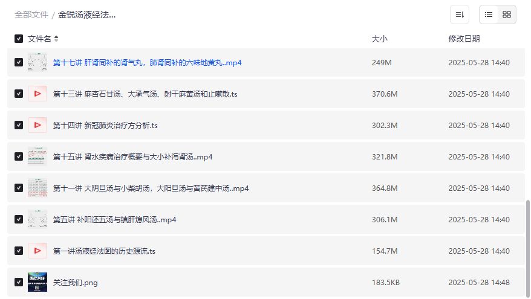Click 金锐汤液经法... breadcrumb folder
This screenshot has height=299, width=531.
86,15
